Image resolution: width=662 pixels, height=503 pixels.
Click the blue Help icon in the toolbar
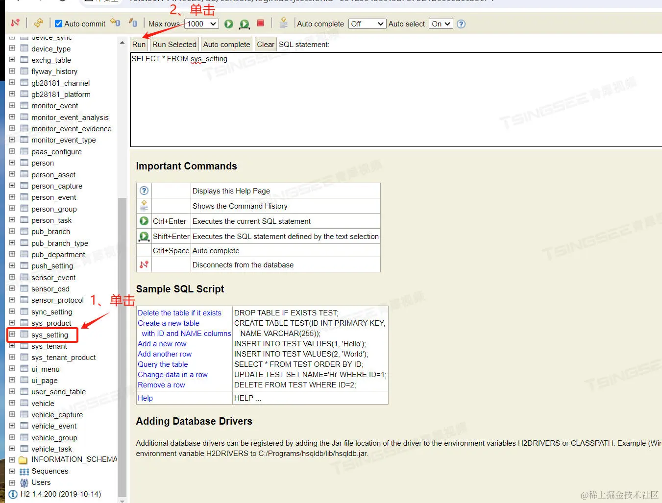pyautogui.click(x=461, y=24)
